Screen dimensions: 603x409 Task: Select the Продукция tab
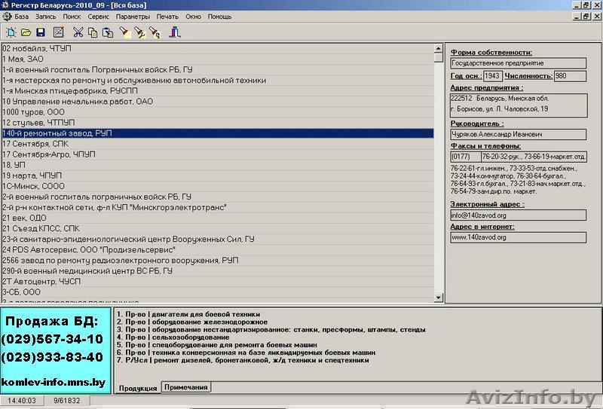click(137, 388)
